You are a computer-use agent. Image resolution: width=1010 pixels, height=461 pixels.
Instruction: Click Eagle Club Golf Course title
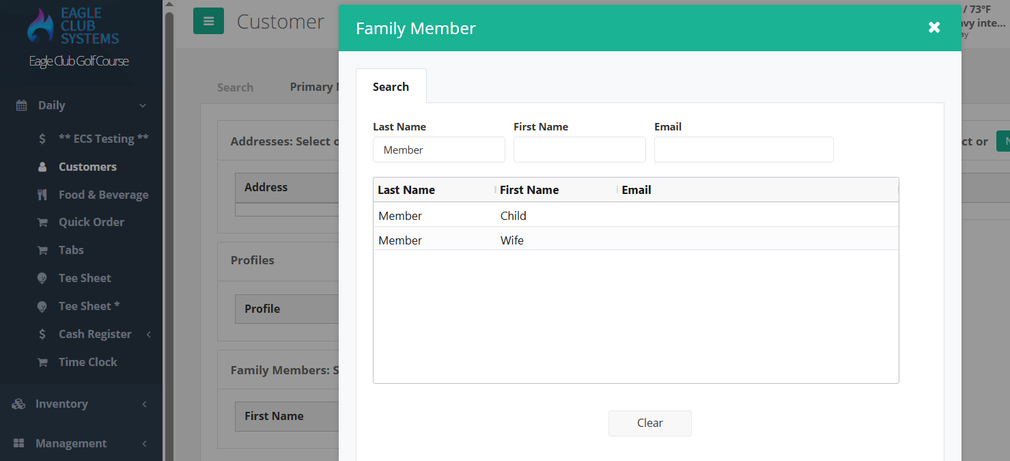point(79,61)
